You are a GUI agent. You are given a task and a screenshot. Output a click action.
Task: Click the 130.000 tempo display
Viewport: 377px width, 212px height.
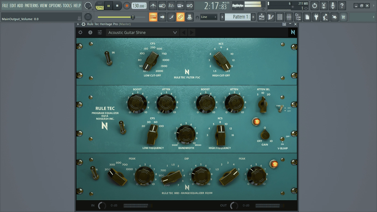pyautogui.click(x=139, y=6)
